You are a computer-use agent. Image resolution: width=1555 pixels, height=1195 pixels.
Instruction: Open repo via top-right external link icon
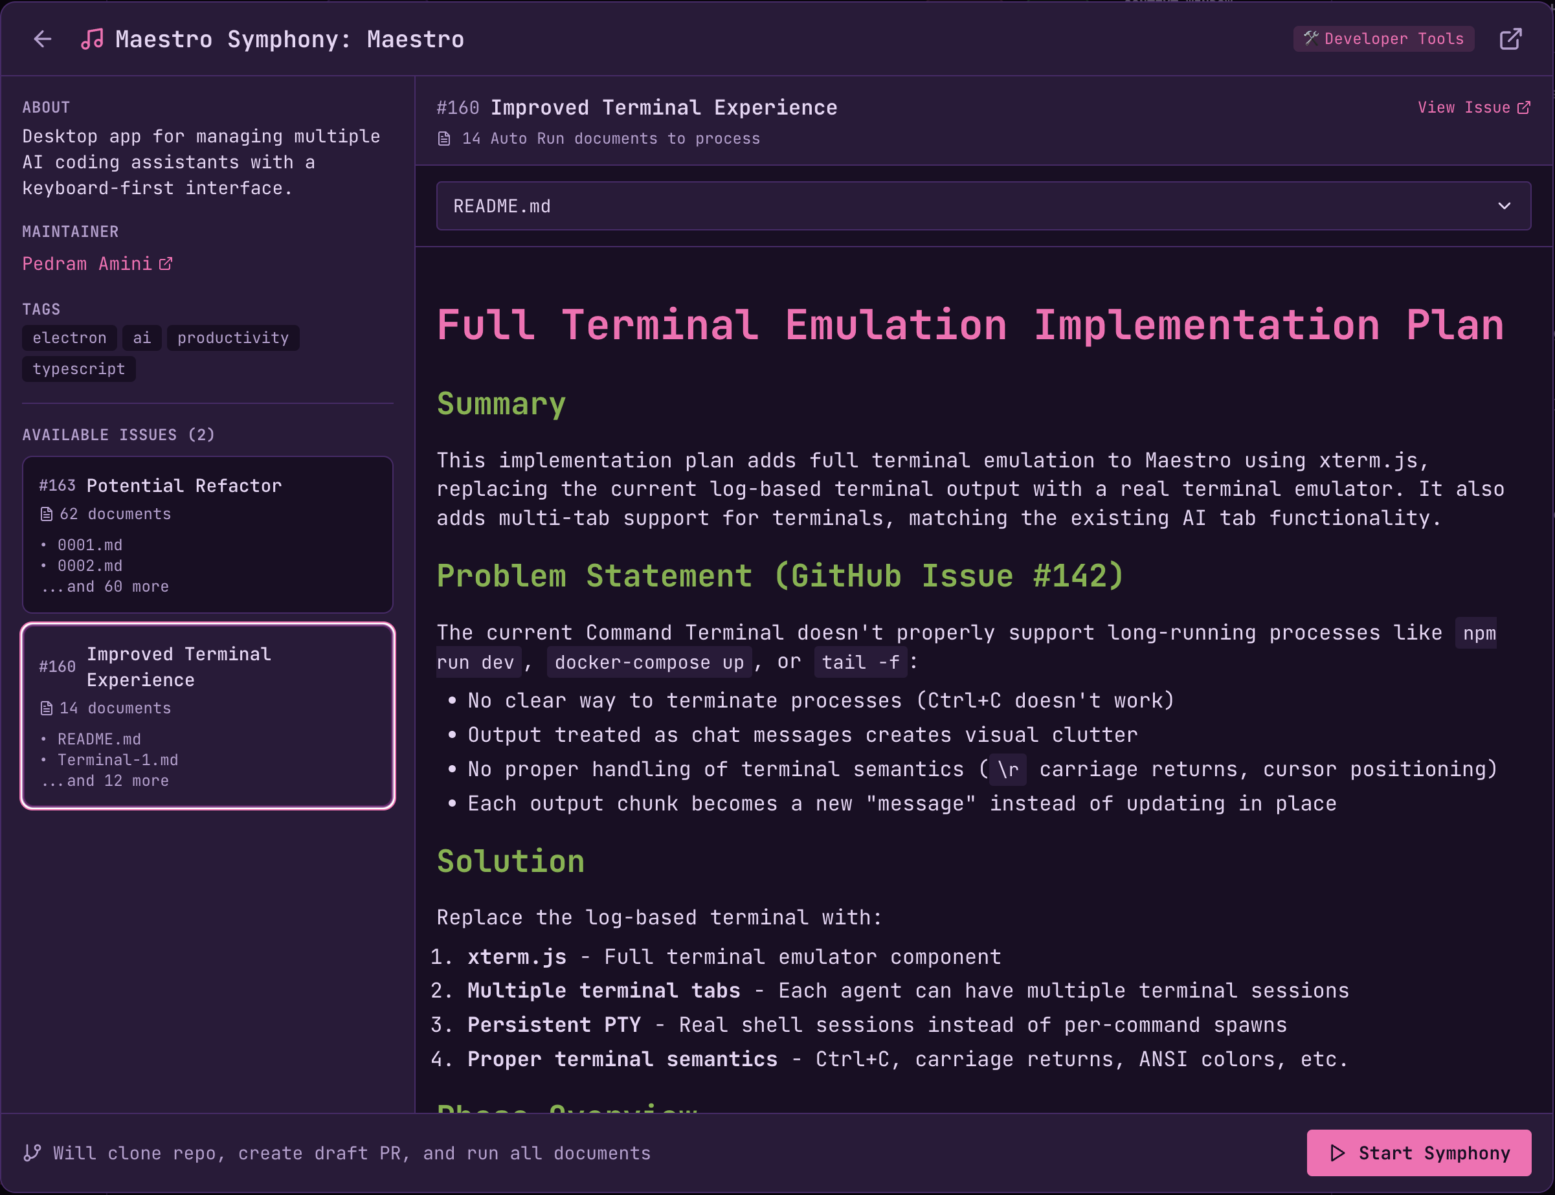[x=1510, y=39]
